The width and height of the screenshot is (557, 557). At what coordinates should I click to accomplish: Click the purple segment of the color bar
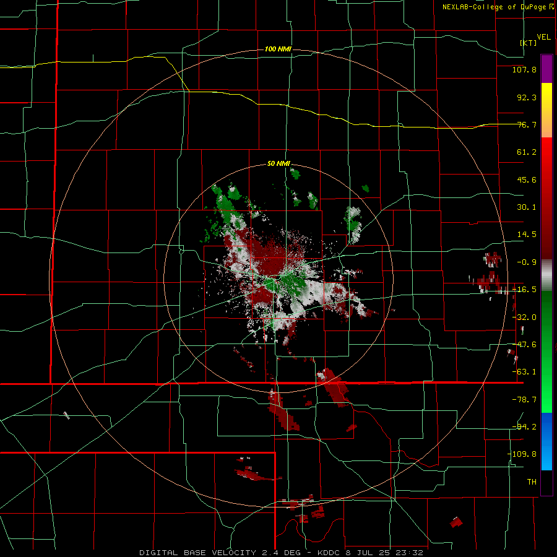pos(546,69)
